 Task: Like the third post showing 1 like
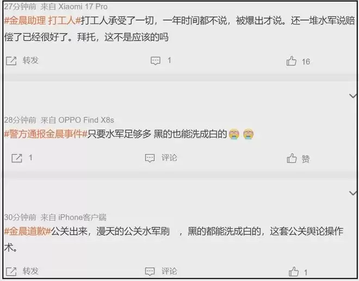pos(294,272)
